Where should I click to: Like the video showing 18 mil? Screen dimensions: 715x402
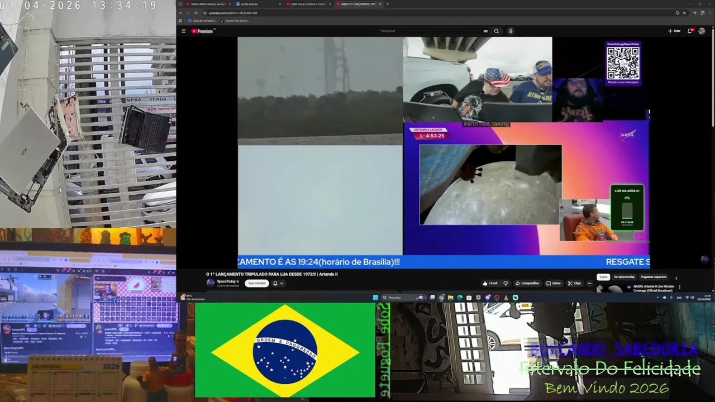coord(490,283)
